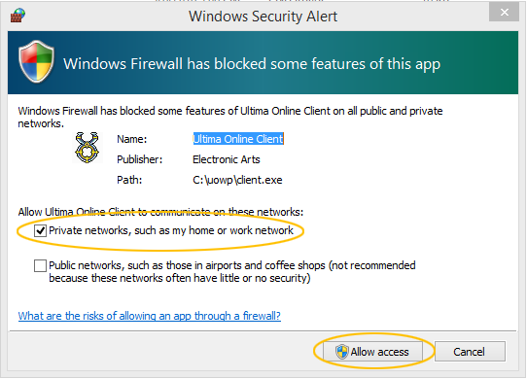The image size is (527, 379).
Task: Click the Private networks home or work label
Action: (171, 230)
